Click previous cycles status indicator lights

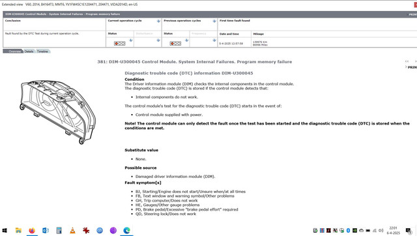pyautogui.click(x=175, y=44)
